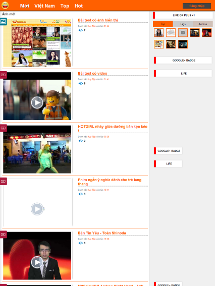This screenshot has height=286, width=215.
Task: Play the blank 'Phim ngắn' video
Action: [x=37, y=209]
